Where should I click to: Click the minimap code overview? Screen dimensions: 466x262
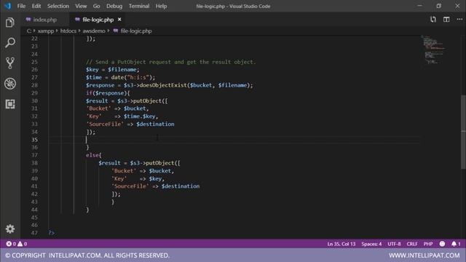(x=434, y=49)
